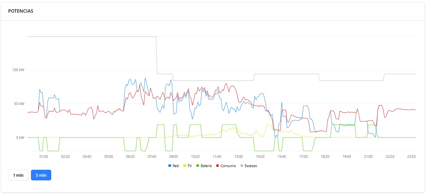Hide the Excesos series via legend label
This screenshot has width=426, height=194.
[251, 166]
